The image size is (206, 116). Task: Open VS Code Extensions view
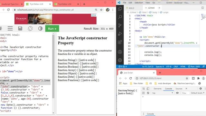click(x=120, y=42)
